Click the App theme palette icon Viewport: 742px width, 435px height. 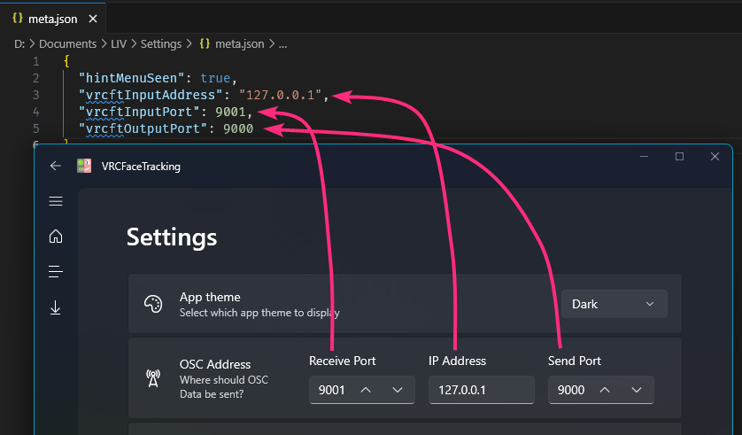click(153, 304)
